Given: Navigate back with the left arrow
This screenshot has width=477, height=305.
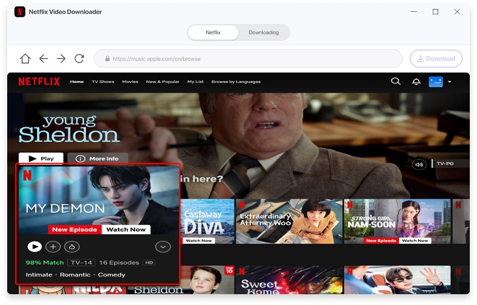Looking at the screenshot, I should [x=44, y=58].
